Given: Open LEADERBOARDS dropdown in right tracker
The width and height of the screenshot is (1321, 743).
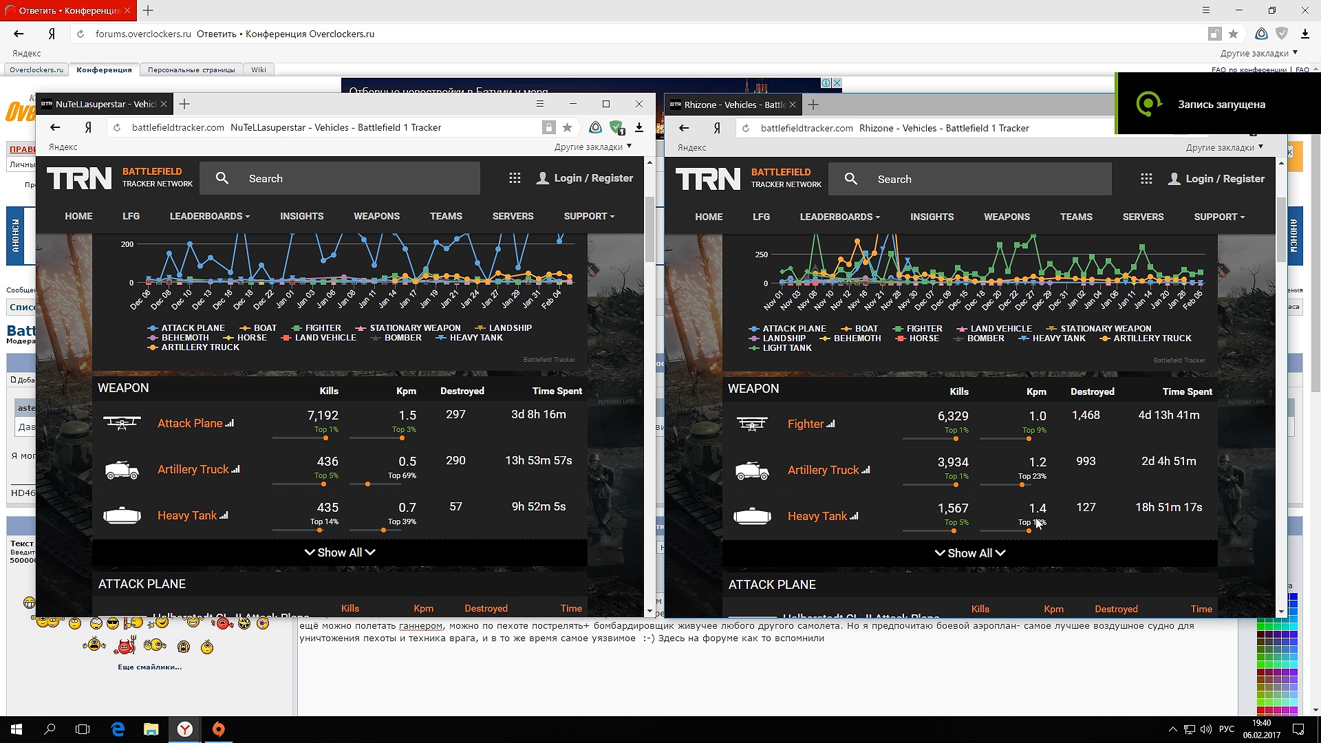Looking at the screenshot, I should pos(839,217).
